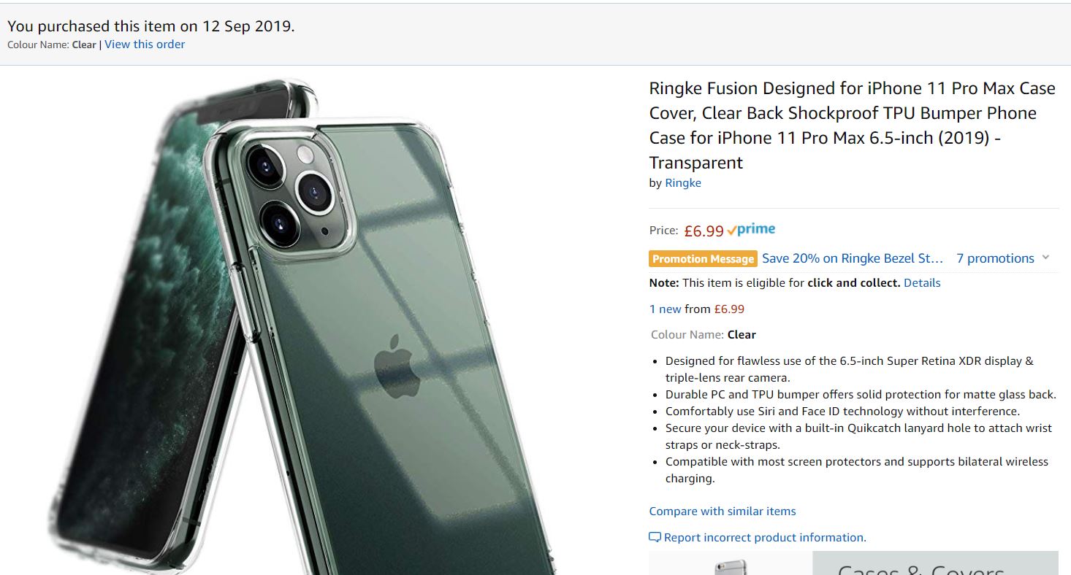Screen dimensions: 1071x575
Task: Click the small phone image in bottom banner
Action: tap(731, 567)
